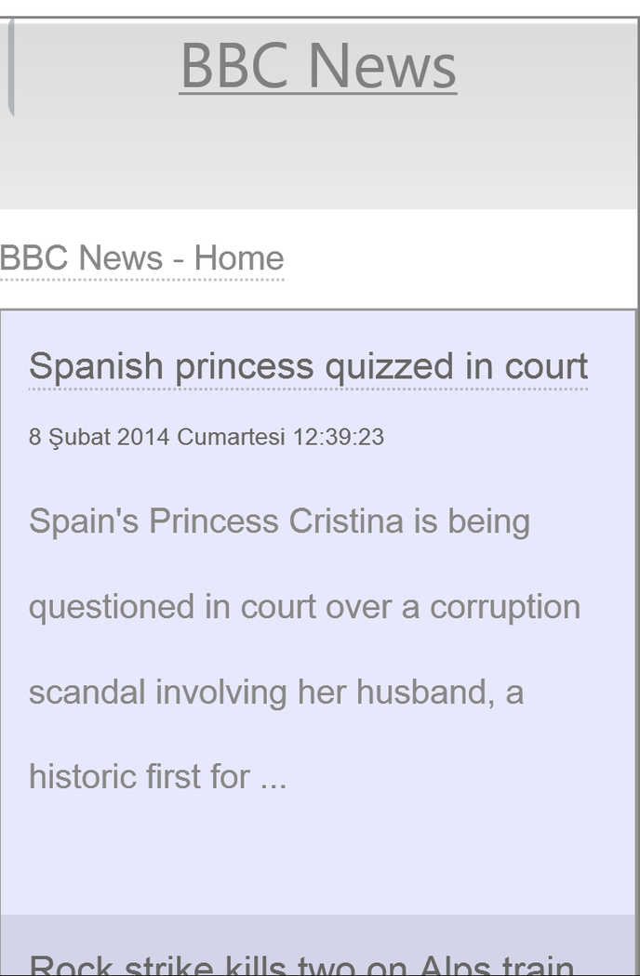Click the word News in the header title
This screenshot has height=976, width=640.
(x=381, y=65)
